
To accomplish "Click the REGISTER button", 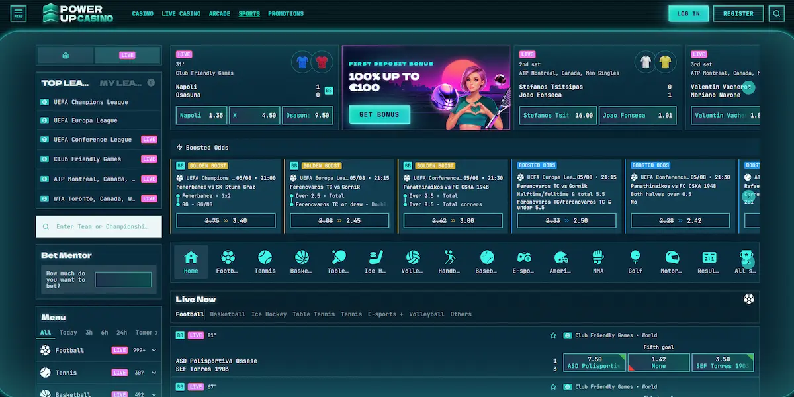I will [738, 13].
